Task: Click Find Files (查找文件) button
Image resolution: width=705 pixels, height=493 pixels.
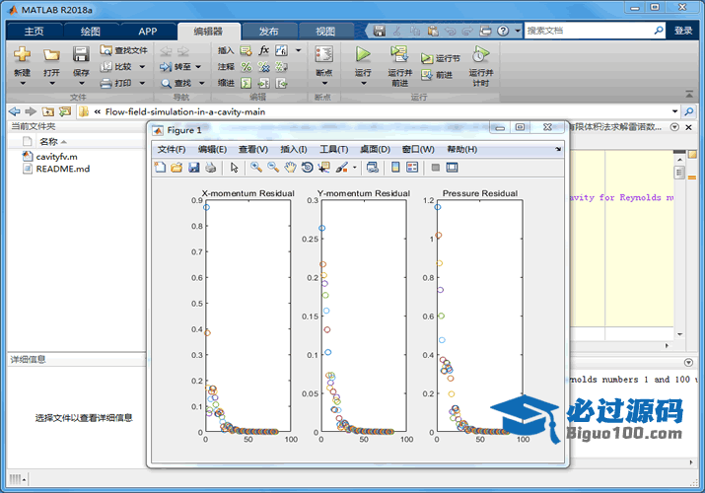Action: click(x=124, y=50)
